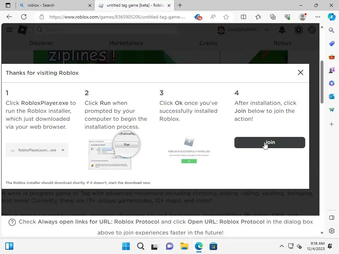The height and width of the screenshot is (254, 339).
Task: Open the Collections icon
Action: coord(273,17)
